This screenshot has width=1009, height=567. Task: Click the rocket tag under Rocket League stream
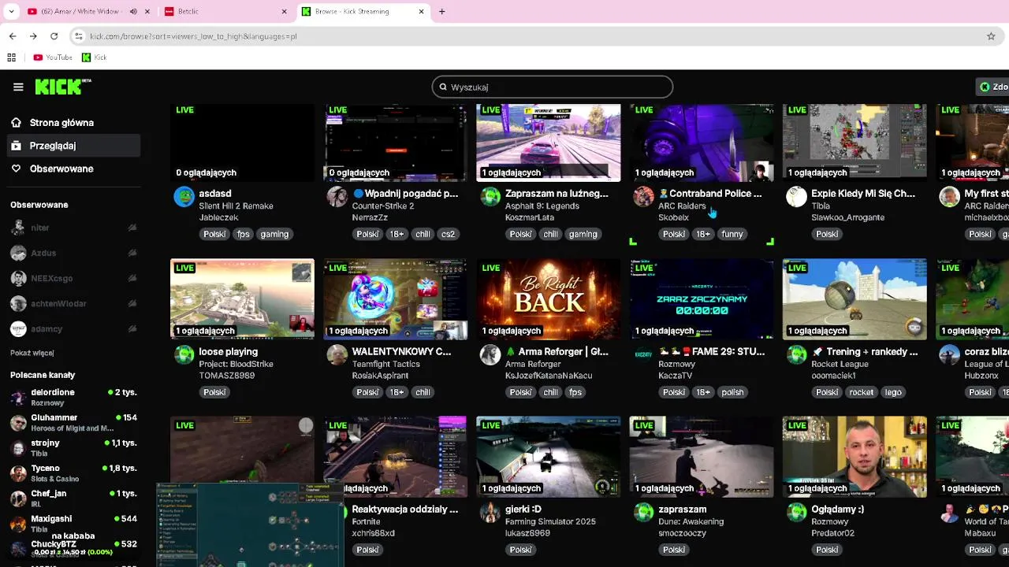[x=862, y=392]
